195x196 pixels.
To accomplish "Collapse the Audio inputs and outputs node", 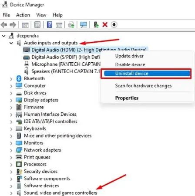I will [11, 43].
